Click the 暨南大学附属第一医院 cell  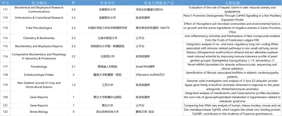(107, 75)
